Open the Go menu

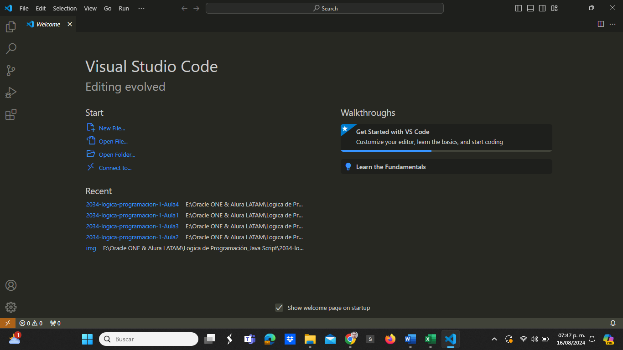pos(108,8)
